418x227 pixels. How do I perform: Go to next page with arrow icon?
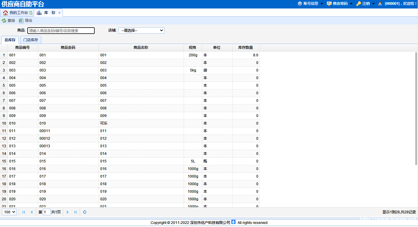[x=68, y=212]
